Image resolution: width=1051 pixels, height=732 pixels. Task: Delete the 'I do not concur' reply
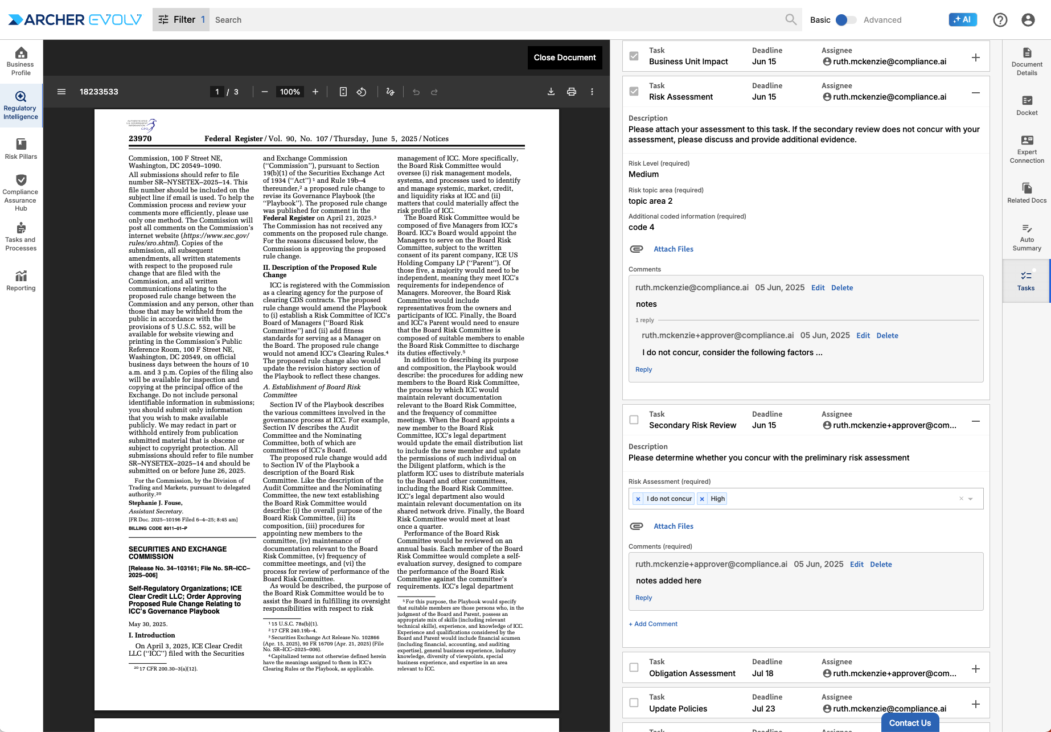[x=887, y=335]
